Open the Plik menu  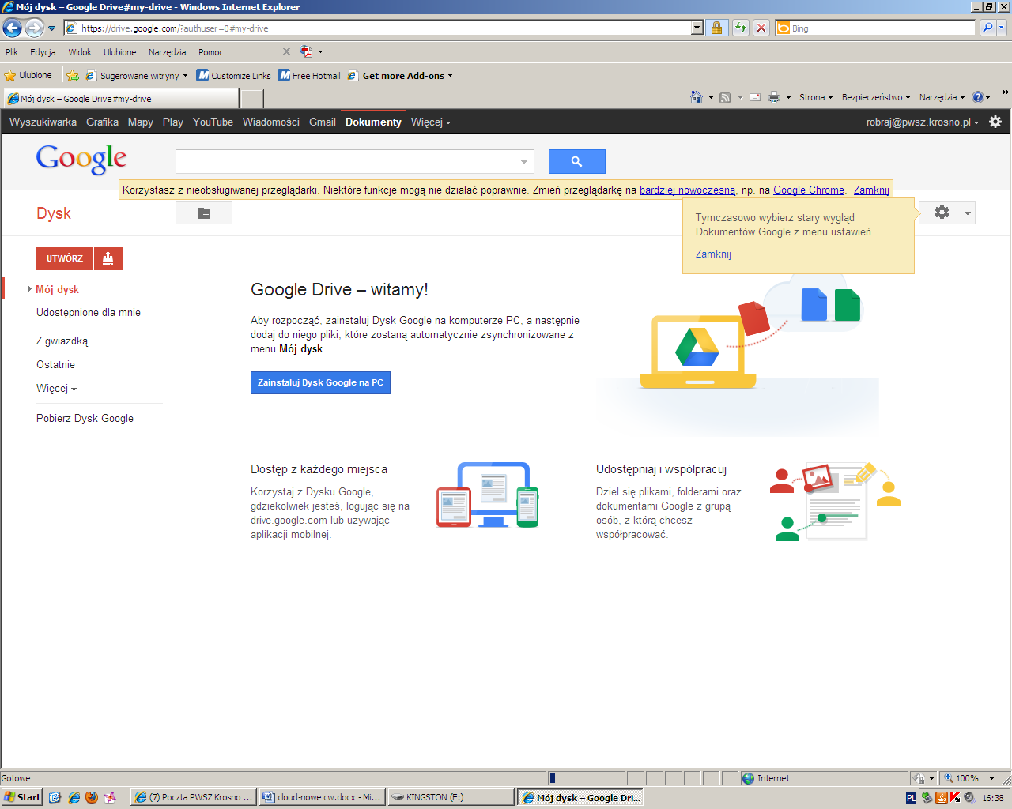pyautogui.click(x=12, y=52)
